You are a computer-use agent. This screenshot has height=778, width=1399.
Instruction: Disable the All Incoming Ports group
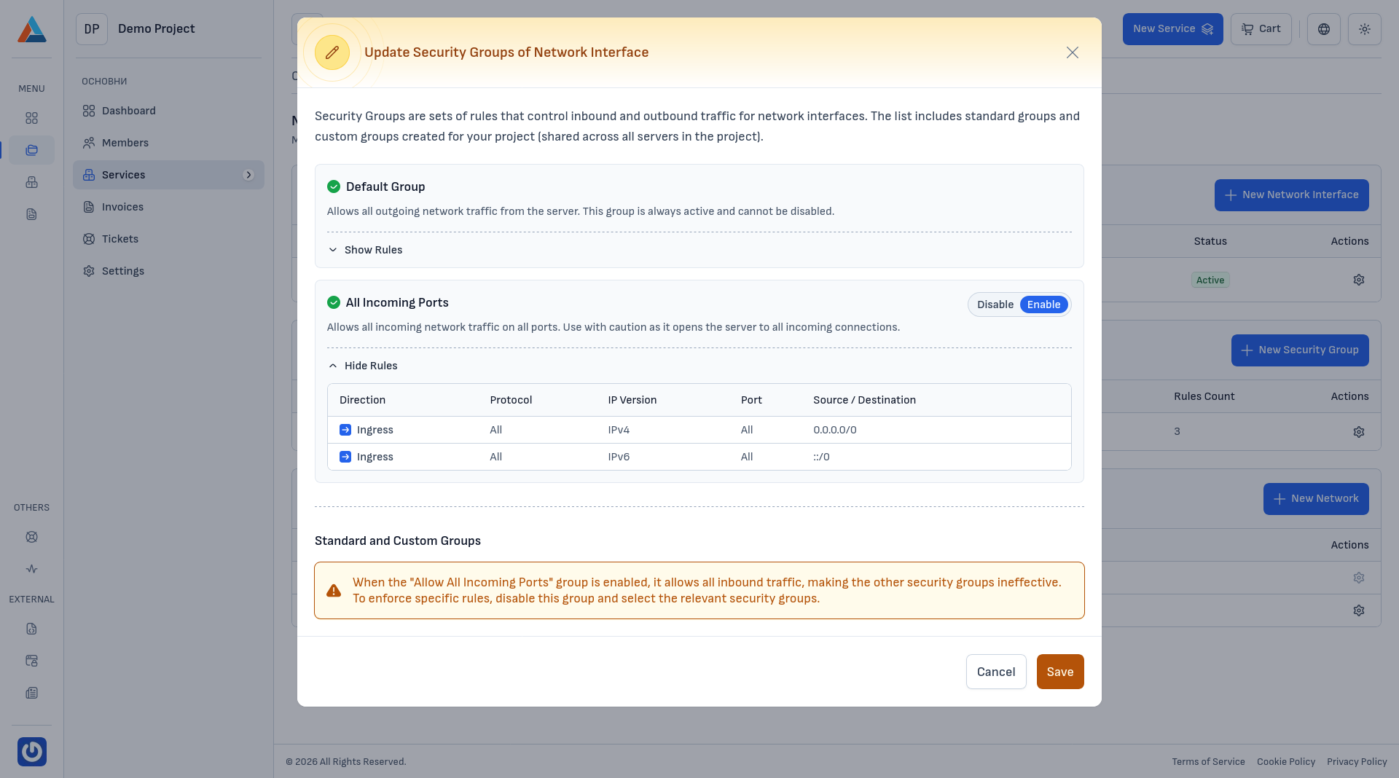(x=995, y=304)
